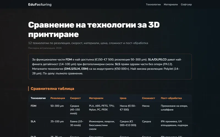Click the bold FDM text in summary box
Image resolution: width=220 pixels, height=137 pixels.
click(69, 59)
